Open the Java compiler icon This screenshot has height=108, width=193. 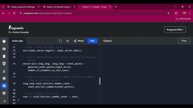pyautogui.click(x=4, y=71)
